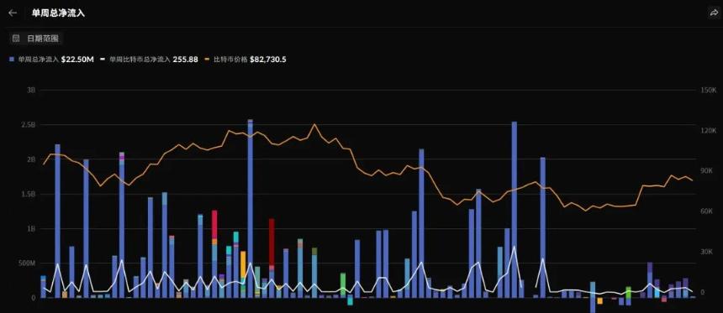Click the blue 单周总净流入 legend swatch
723x313 pixels.
[x=12, y=60]
